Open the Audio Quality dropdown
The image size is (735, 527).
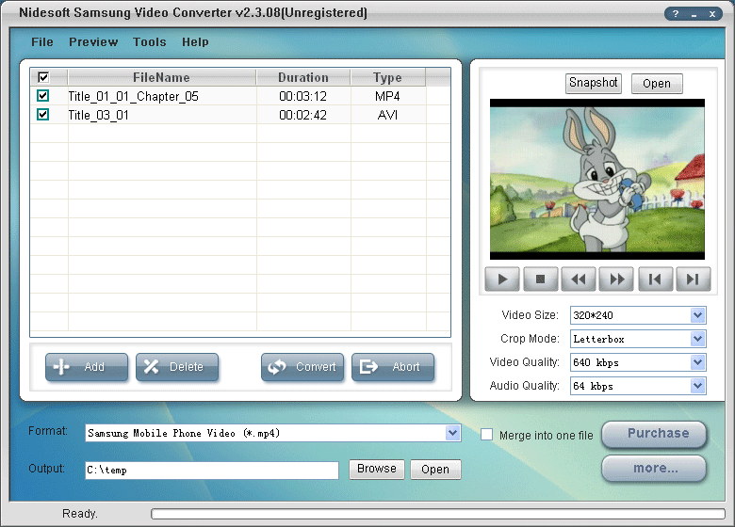pyautogui.click(x=697, y=386)
